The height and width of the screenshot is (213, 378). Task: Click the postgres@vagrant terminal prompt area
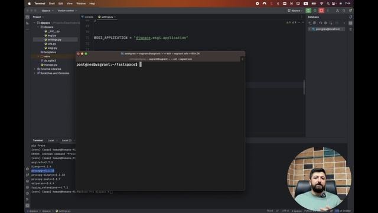(x=107, y=64)
